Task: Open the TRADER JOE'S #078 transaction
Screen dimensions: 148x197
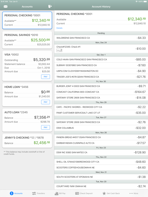Action: pyautogui.click(x=101, y=77)
